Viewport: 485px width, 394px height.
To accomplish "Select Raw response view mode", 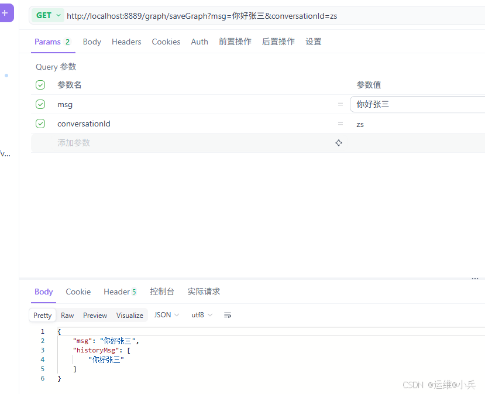I will (x=67, y=315).
